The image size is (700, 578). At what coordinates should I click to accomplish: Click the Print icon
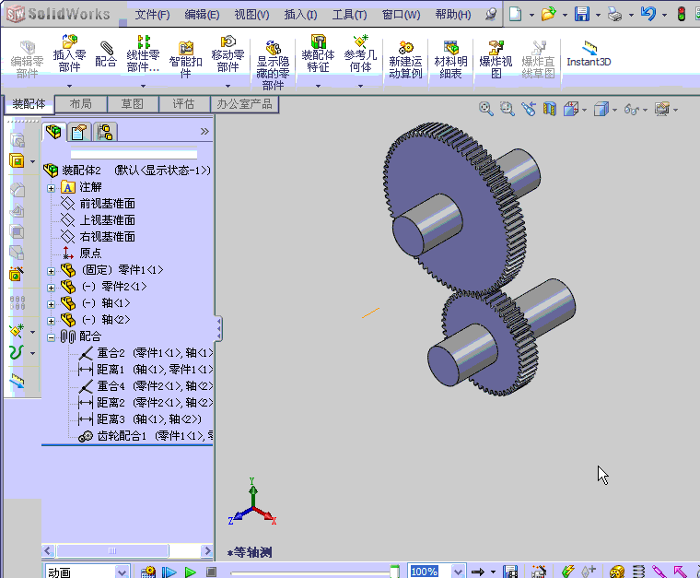pyautogui.click(x=615, y=15)
